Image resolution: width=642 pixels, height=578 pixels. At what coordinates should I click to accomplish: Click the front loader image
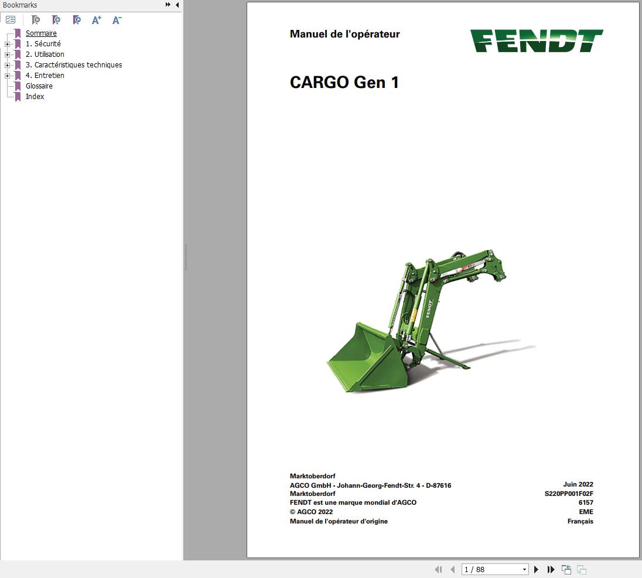click(432, 321)
